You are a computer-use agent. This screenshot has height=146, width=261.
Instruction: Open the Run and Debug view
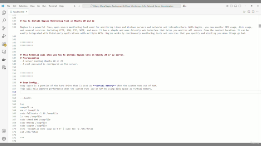click(4, 36)
